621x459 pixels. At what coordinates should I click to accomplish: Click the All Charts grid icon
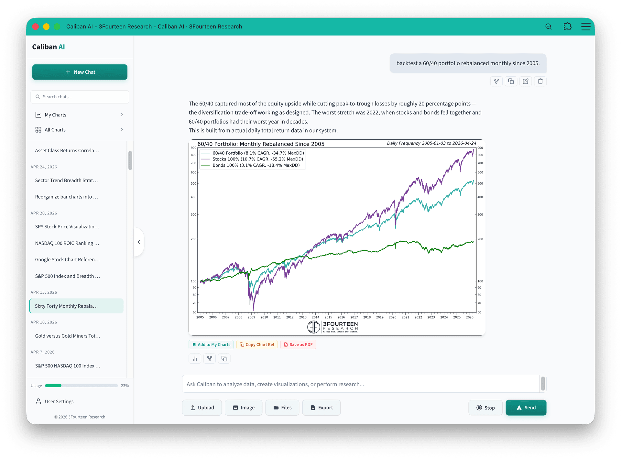[38, 130]
